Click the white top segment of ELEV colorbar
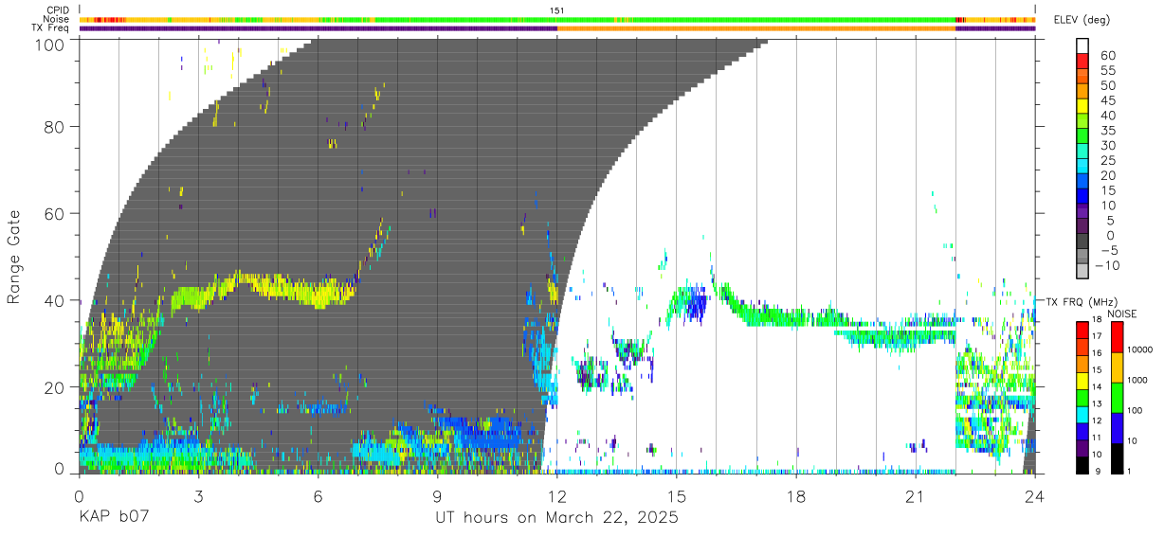Screen dimensions: 1164x537 [1082, 46]
